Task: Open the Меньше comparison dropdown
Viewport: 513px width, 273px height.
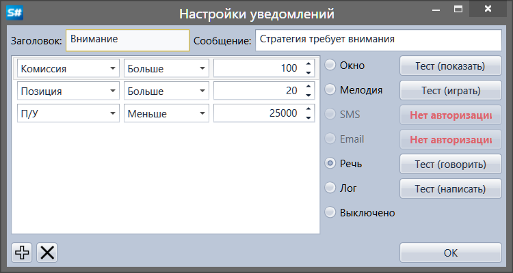Action: point(166,113)
